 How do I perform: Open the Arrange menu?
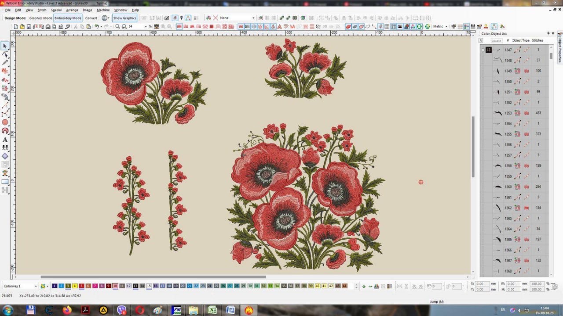click(x=72, y=10)
